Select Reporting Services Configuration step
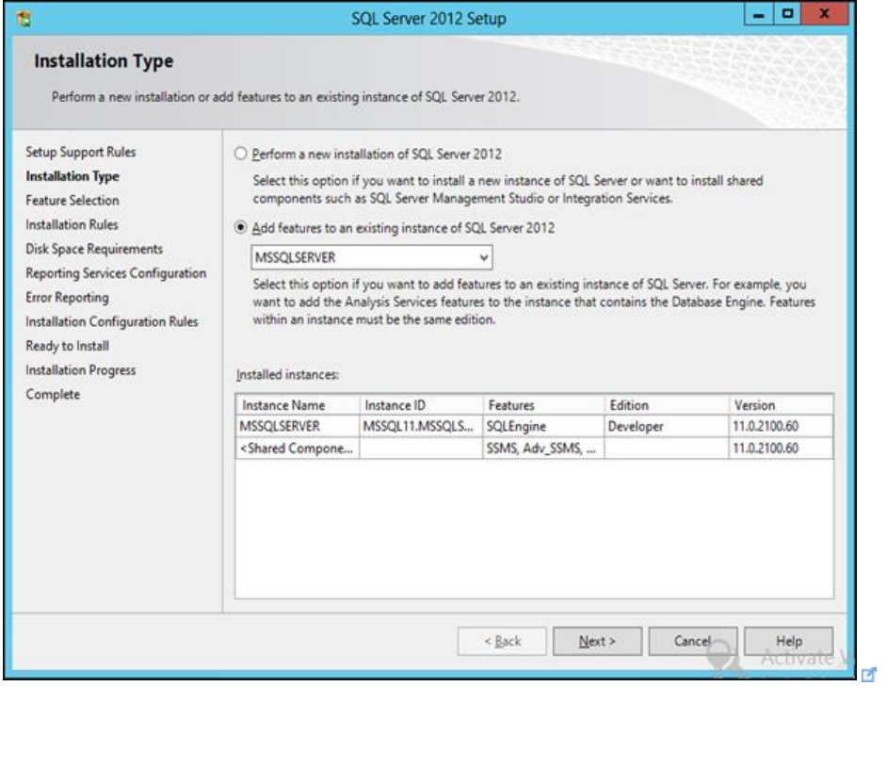 [116, 273]
